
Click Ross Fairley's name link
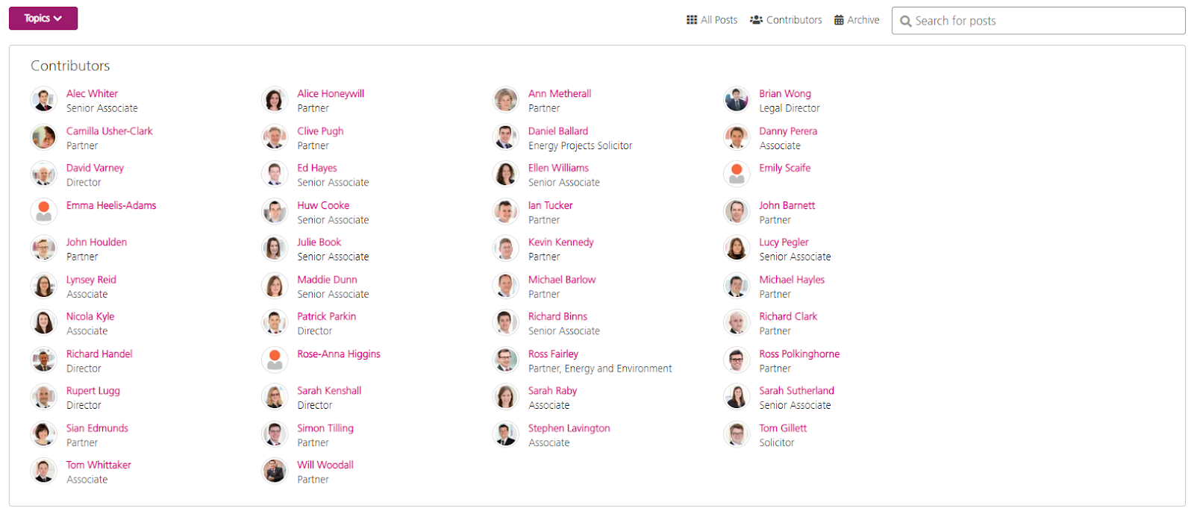(x=553, y=354)
